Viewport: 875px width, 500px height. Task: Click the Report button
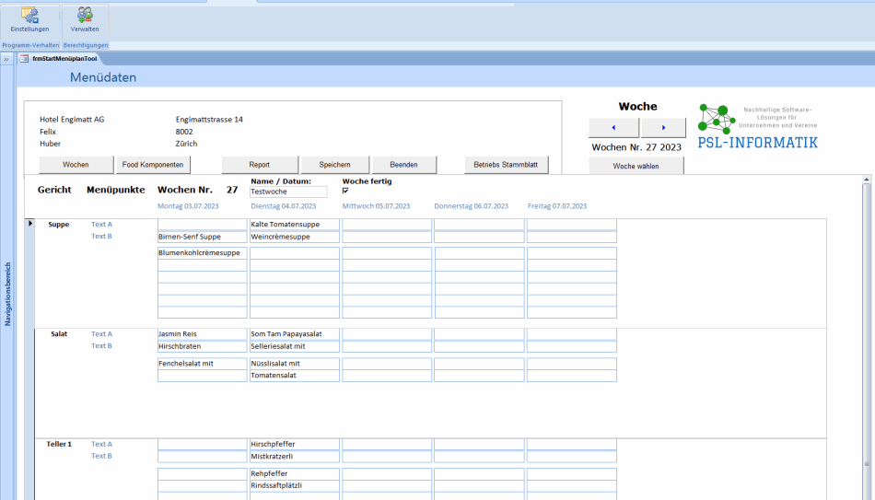pos(260,165)
